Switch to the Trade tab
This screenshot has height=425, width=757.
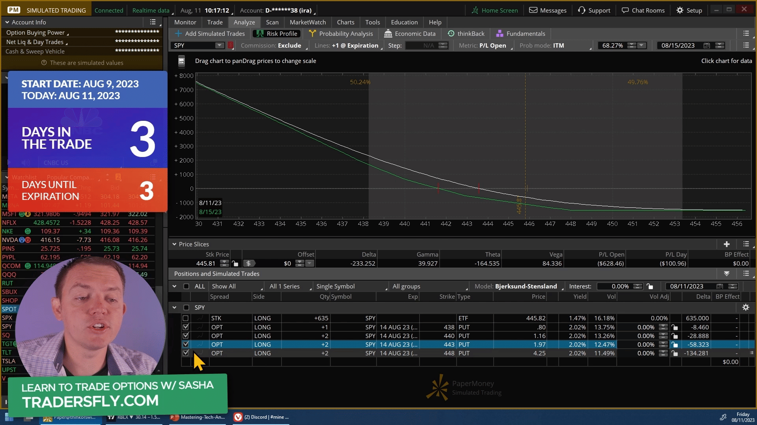[x=215, y=22]
